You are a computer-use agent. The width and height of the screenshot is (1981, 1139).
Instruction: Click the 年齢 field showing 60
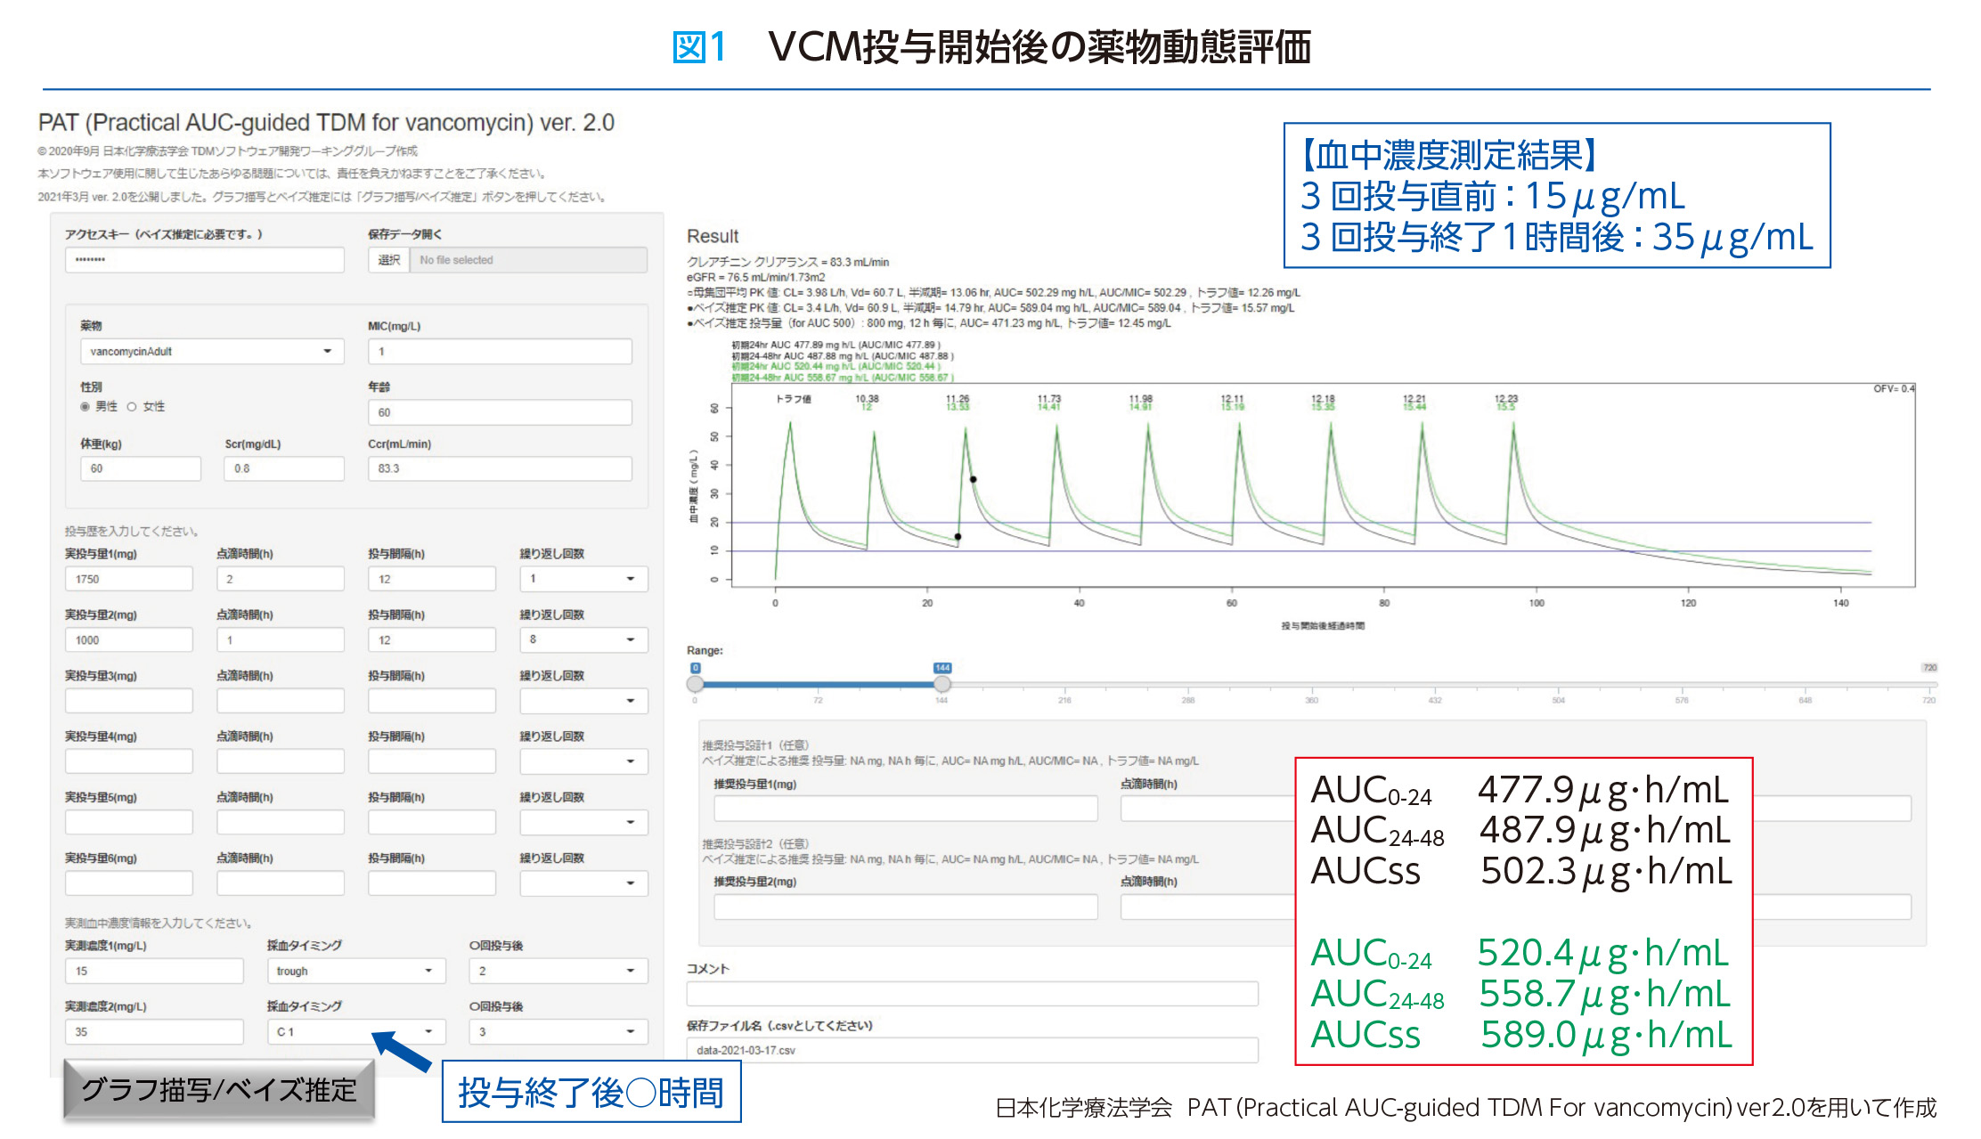pos(499,412)
